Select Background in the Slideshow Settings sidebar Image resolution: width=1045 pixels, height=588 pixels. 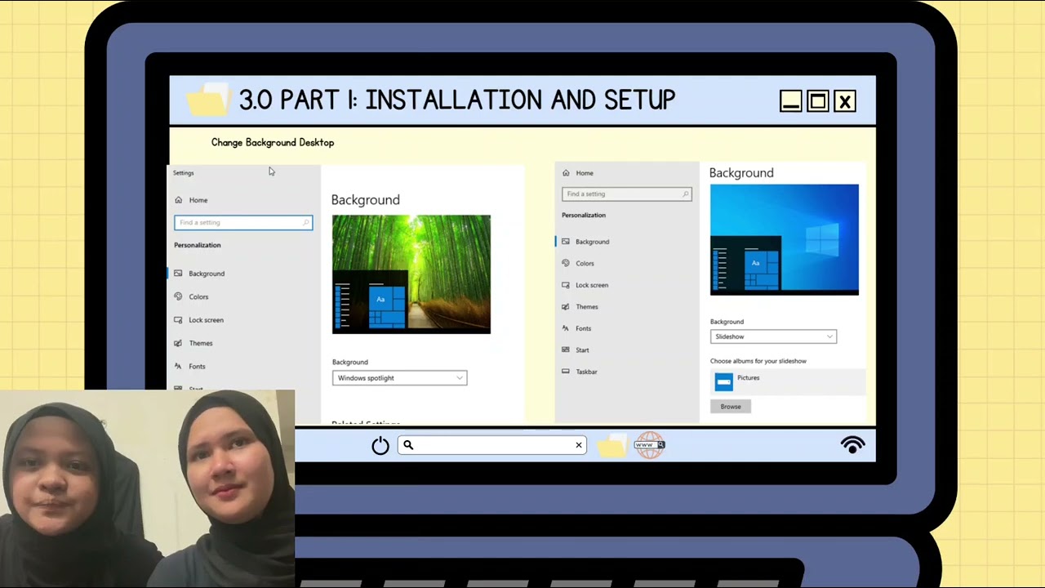[x=592, y=242]
